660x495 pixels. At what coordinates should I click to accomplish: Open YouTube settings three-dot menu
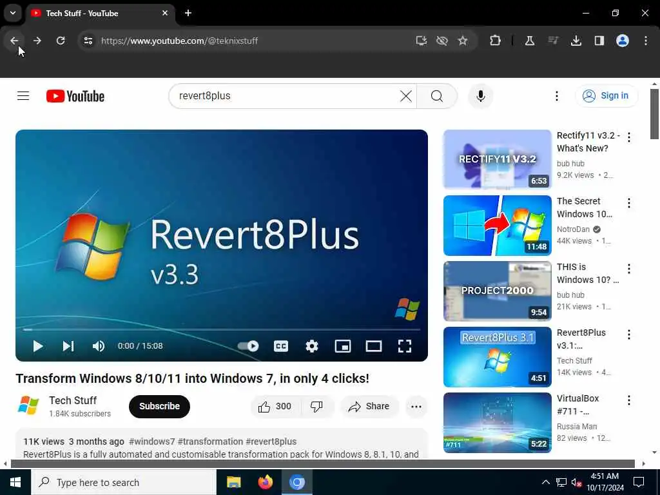556,96
